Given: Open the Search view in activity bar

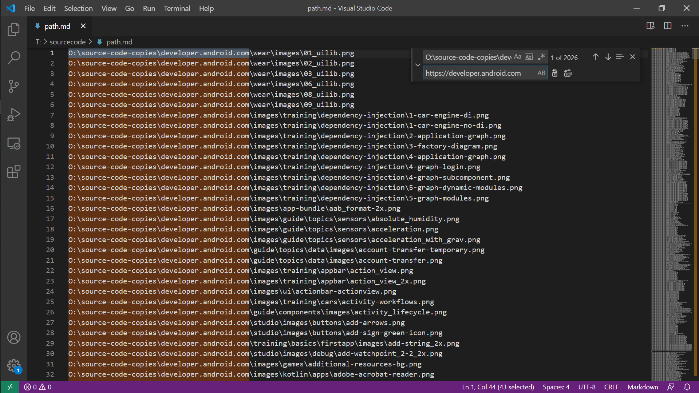Looking at the screenshot, I should [13, 57].
